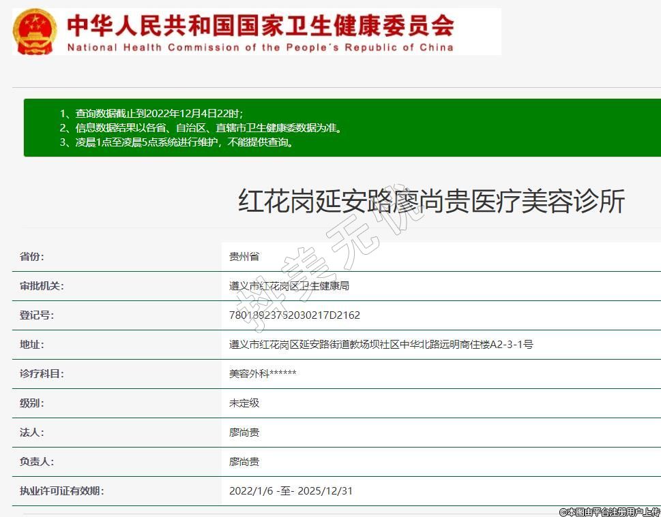The height and width of the screenshot is (517, 661).
Task: Click the name 廖尚贵 in the 负责人 row
Action: pyautogui.click(x=244, y=462)
